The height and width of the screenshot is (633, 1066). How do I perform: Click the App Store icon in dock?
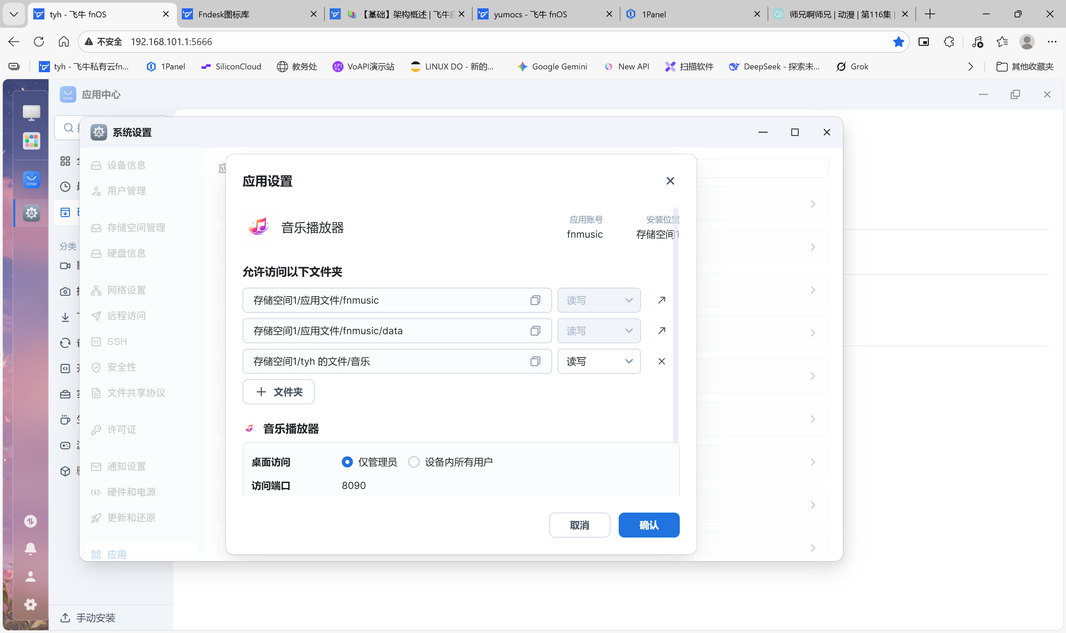(x=32, y=179)
